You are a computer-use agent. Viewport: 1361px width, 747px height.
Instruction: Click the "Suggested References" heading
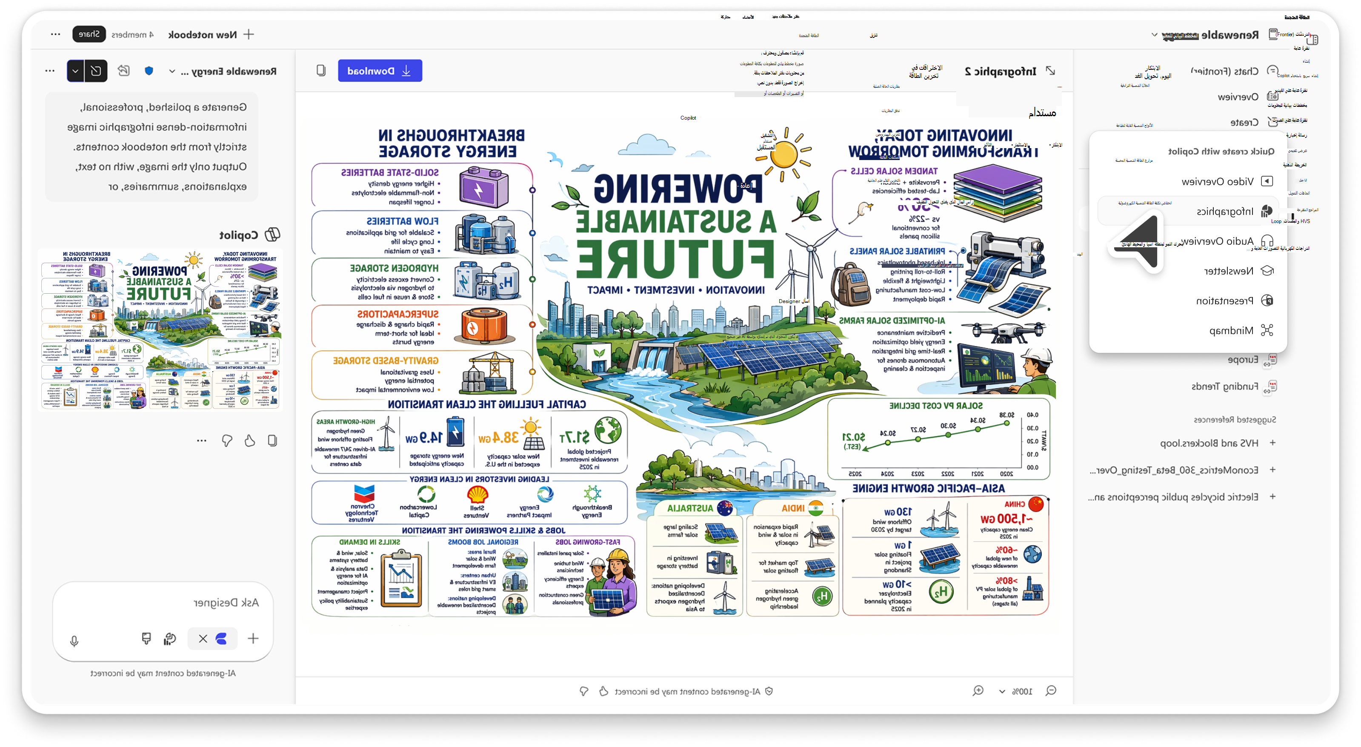(x=1235, y=420)
